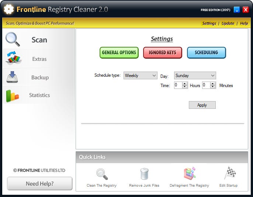This screenshot has width=253, height=197.
Task: Click the Need Help? button
Action: click(x=40, y=184)
